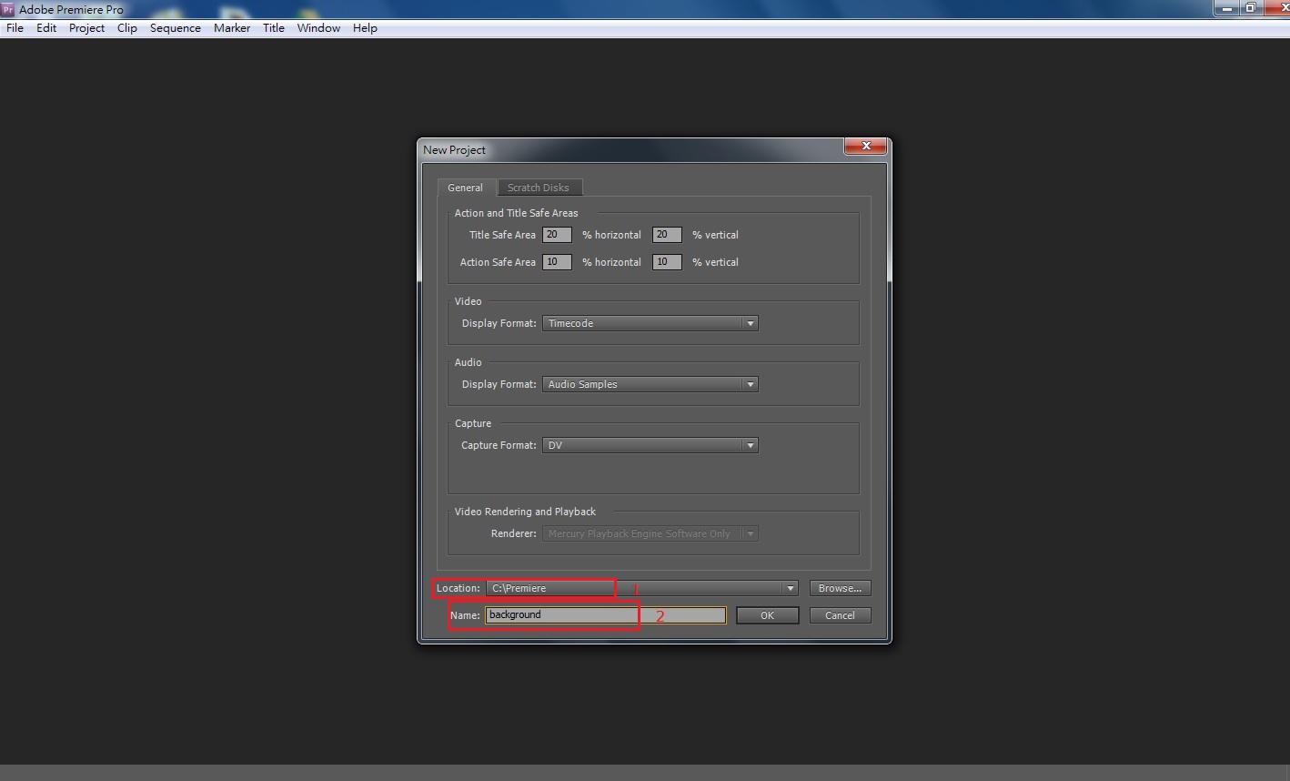Image resolution: width=1290 pixels, height=781 pixels.
Task: Open the File menu
Action: [15, 28]
